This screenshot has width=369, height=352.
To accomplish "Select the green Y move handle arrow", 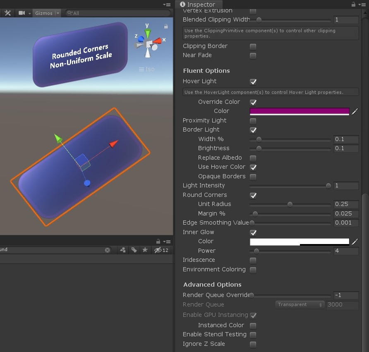I will (x=58, y=138).
